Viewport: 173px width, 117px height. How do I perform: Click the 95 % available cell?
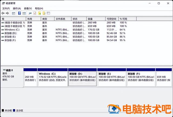[122, 40]
